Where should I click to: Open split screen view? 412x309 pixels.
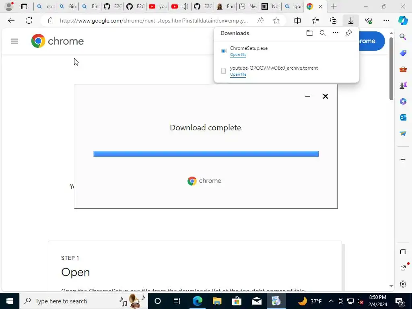coord(297,21)
